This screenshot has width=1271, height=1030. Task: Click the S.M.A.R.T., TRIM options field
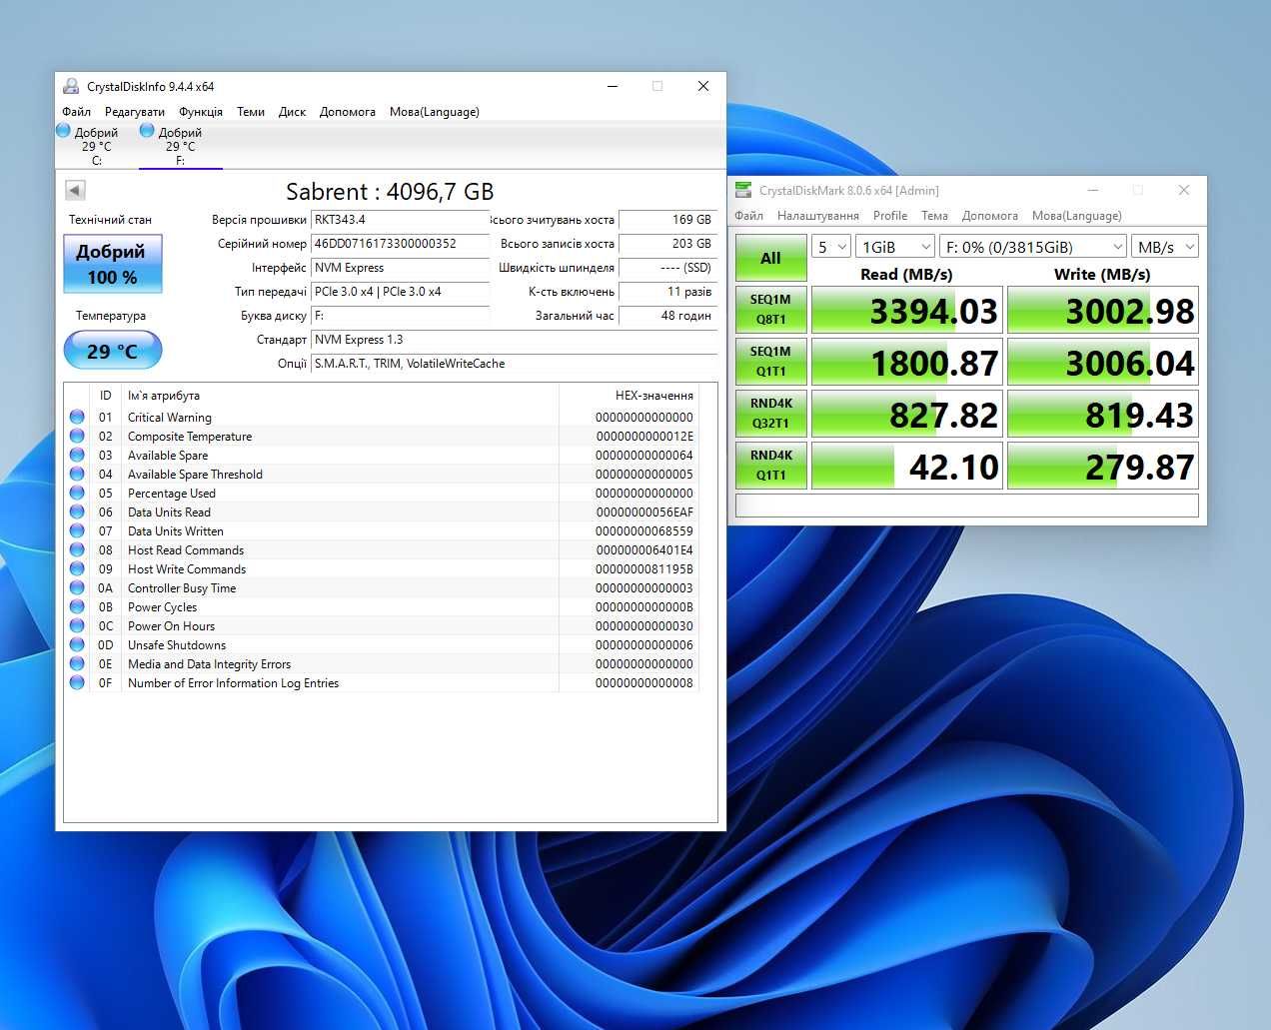(x=515, y=364)
